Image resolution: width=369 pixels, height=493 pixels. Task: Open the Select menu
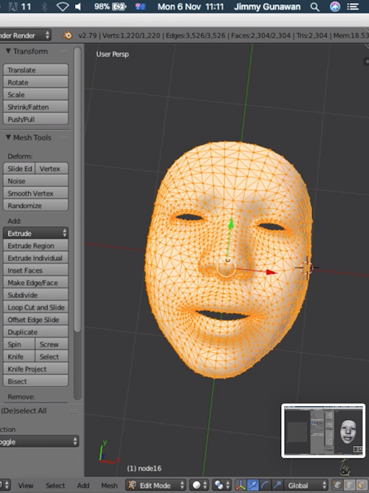[x=55, y=486]
